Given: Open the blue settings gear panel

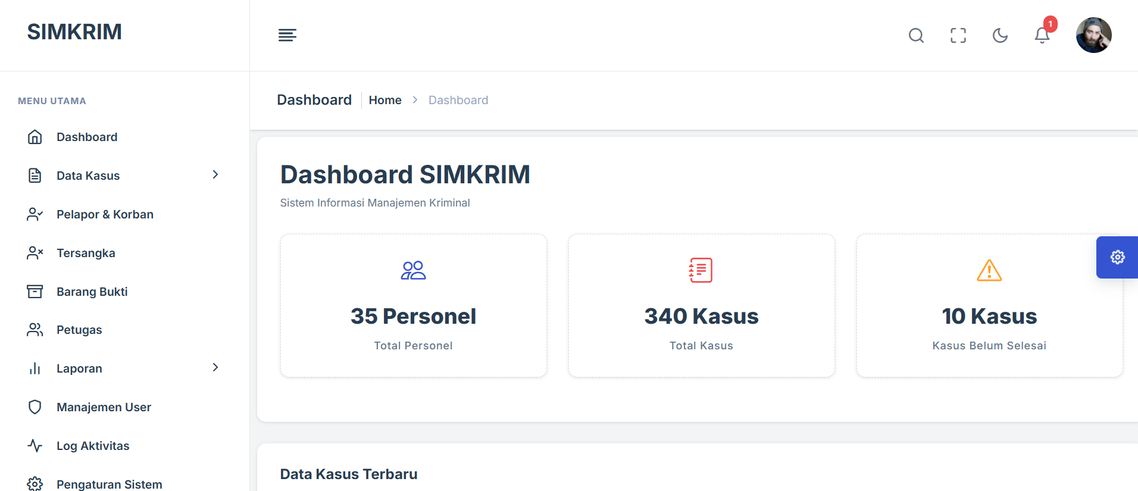Looking at the screenshot, I should point(1117,257).
